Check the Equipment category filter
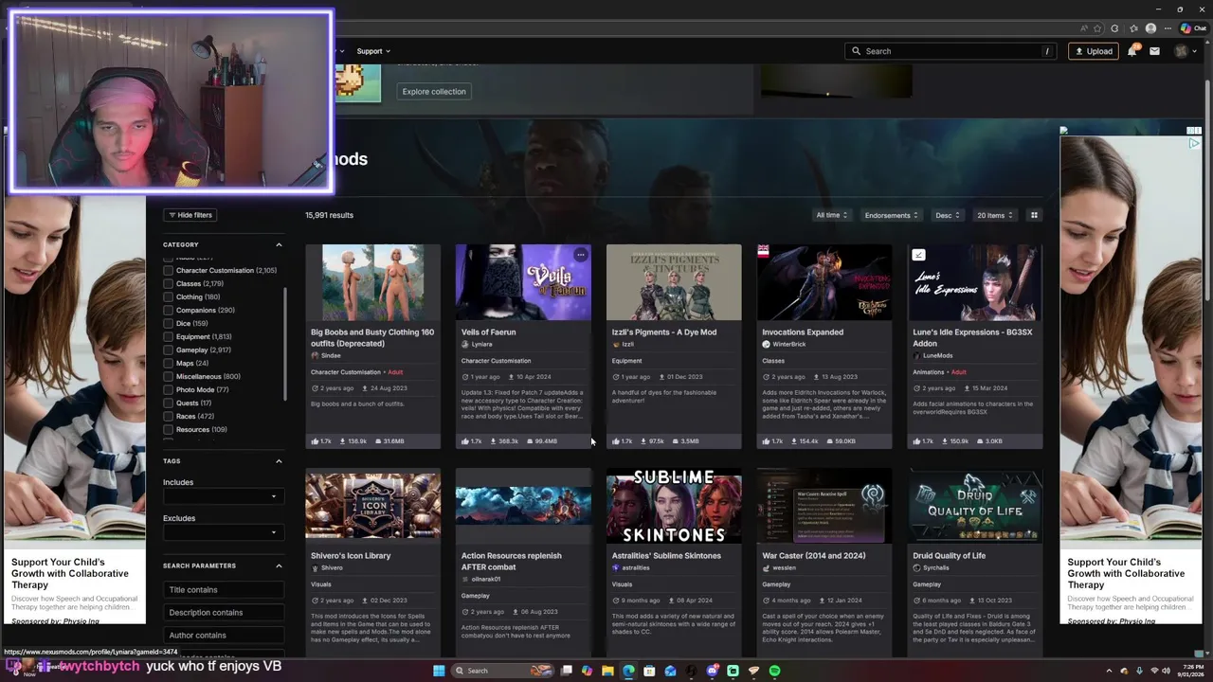 [168, 336]
